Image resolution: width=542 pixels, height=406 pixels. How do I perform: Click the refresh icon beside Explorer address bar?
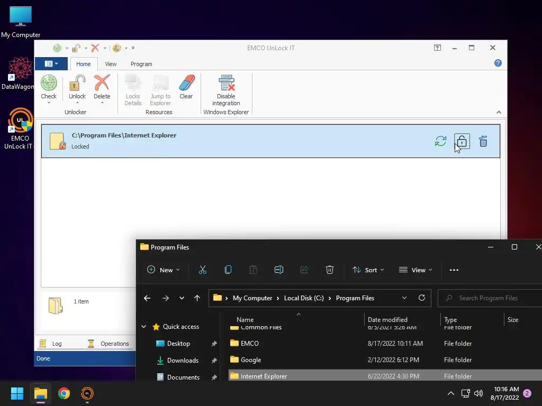point(422,298)
